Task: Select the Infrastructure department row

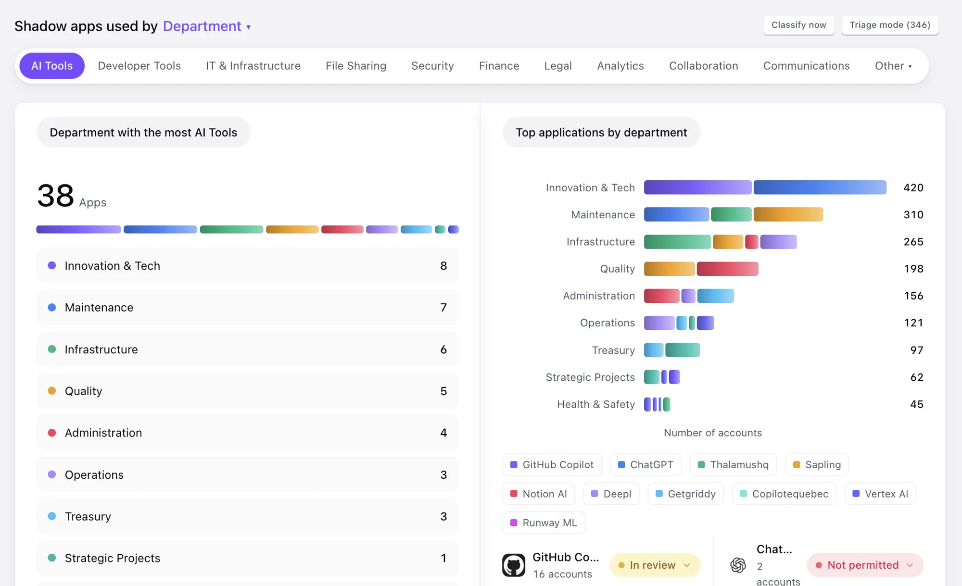Action: [247, 349]
